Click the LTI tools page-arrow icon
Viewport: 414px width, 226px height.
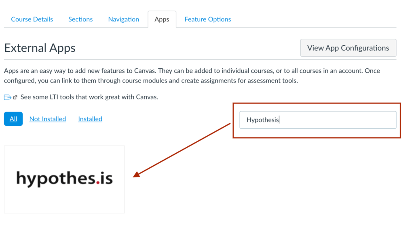[x=8, y=97]
